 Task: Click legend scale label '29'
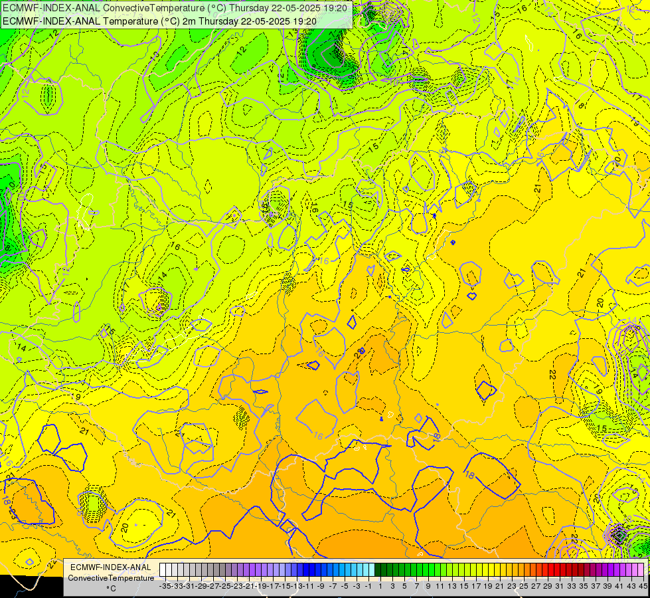point(548,587)
